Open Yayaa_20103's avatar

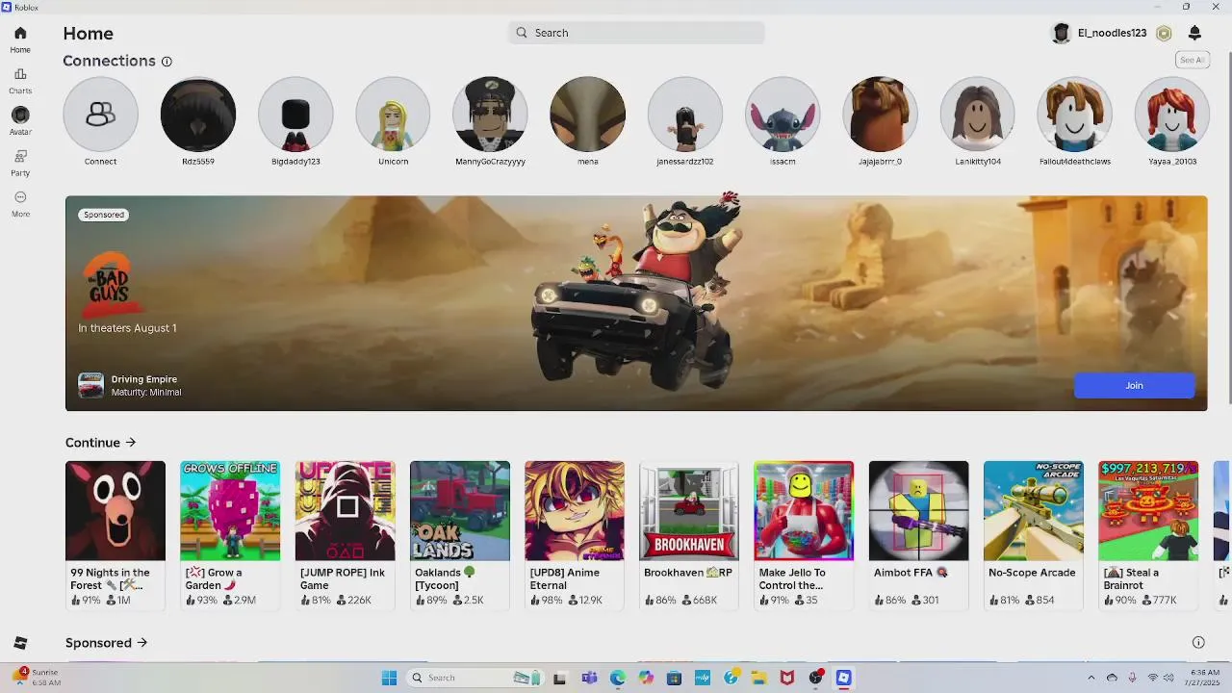tap(1172, 115)
